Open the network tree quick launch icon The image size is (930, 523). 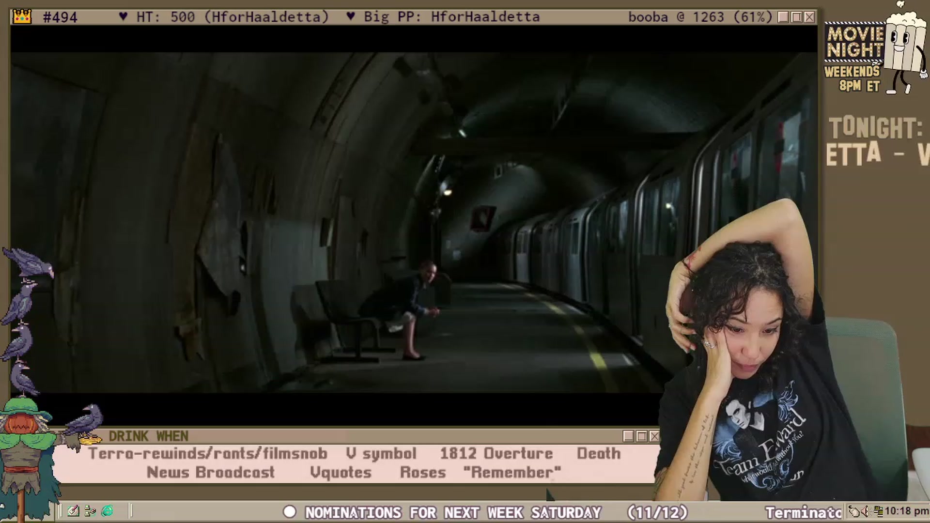tap(90, 511)
